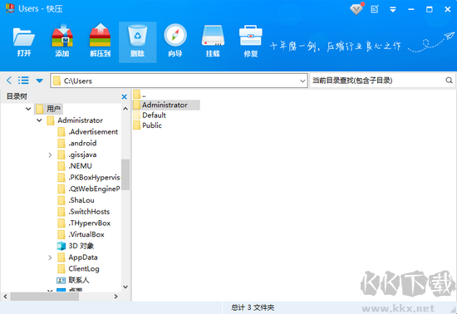Screen dimensions: 457x314
Task: Select .QtWebEngineP folder in tree
Action: pos(89,189)
